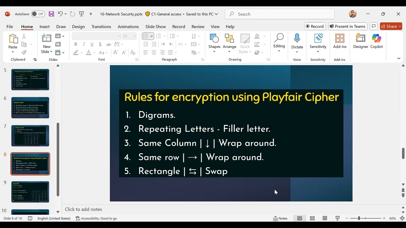Switch to Slide Sorter view icon
Image resolution: width=406 pixels, height=228 pixels.
tap(312, 218)
